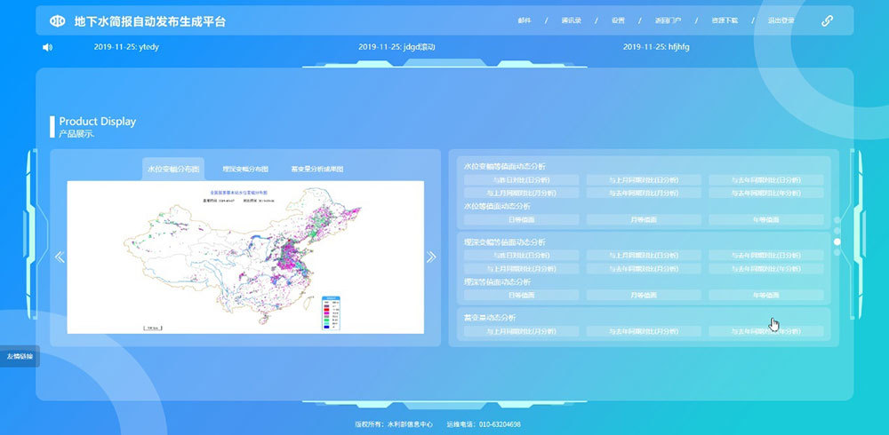The width and height of the screenshot is (889, 435).
Task: Click 与去年同期对比(年分析) under 埋深变幅等值面动态分析
Action: (x=766, y=268)
